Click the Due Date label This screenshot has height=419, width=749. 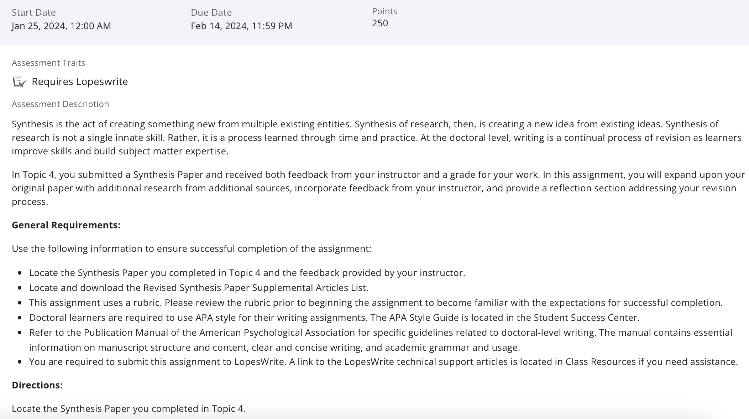coord(211,12)
